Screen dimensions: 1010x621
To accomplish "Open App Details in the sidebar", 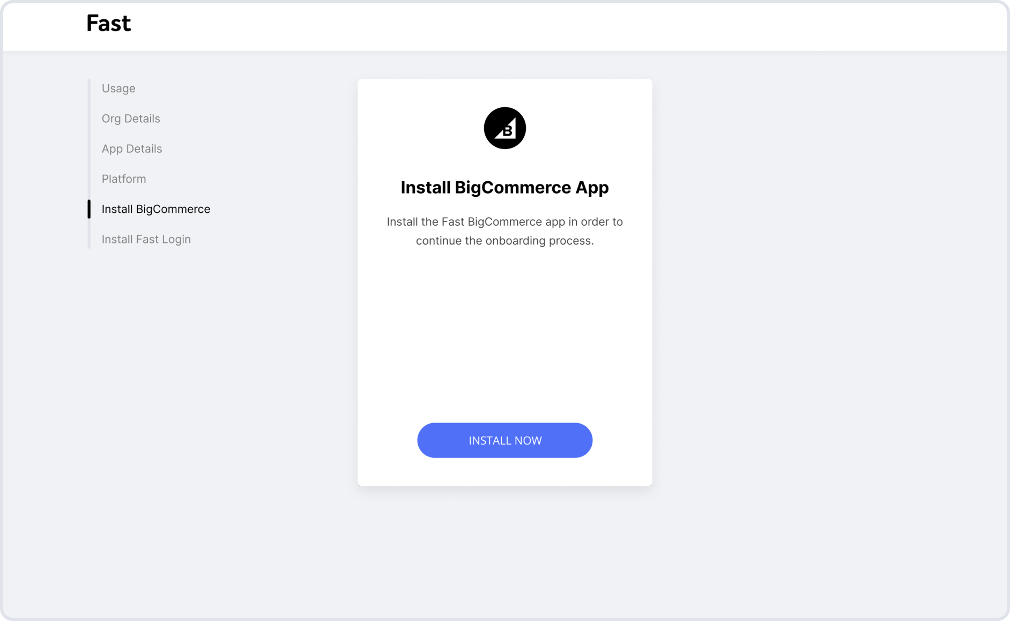I will (132, 149).
